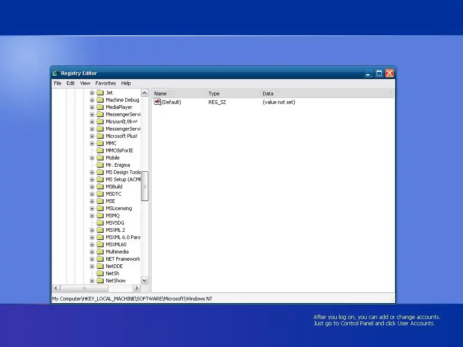
Task: Maximize the Registry Editor window
Action: click(379, 73)
